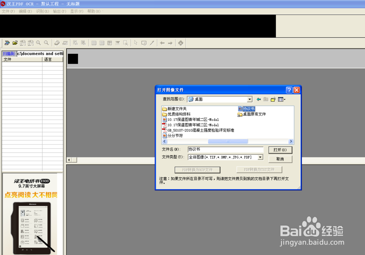Open the 文件(F) menu

coord(8,11)
